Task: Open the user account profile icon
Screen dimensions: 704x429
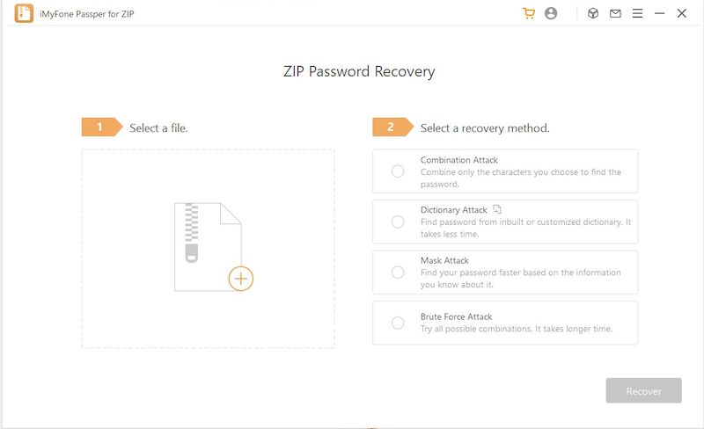Action: 551,13
